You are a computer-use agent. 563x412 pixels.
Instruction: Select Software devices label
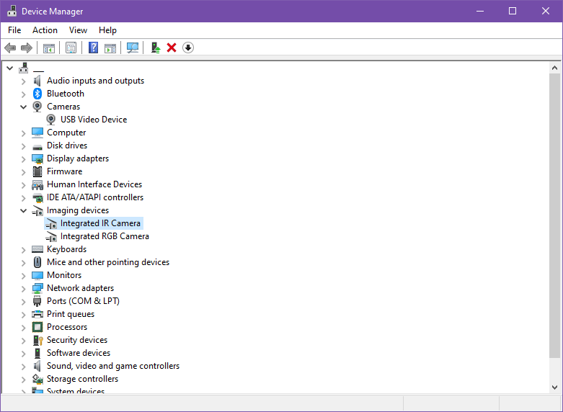pyautogui.click(x=79, y=353)
